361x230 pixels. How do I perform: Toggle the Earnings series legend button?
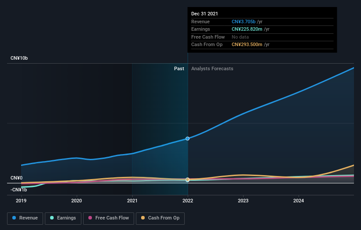(63, 218)
